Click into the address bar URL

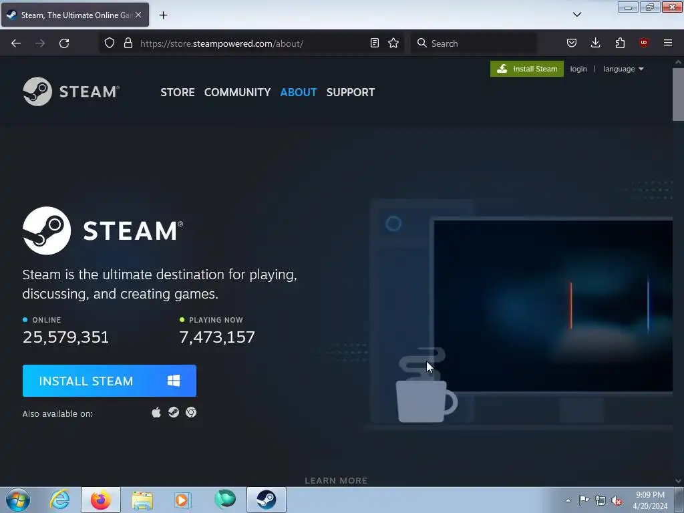(x=222, y=43)
